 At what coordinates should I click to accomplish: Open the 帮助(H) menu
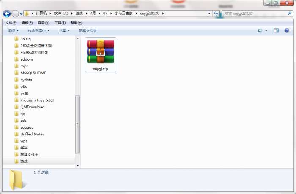pos(77,23)
